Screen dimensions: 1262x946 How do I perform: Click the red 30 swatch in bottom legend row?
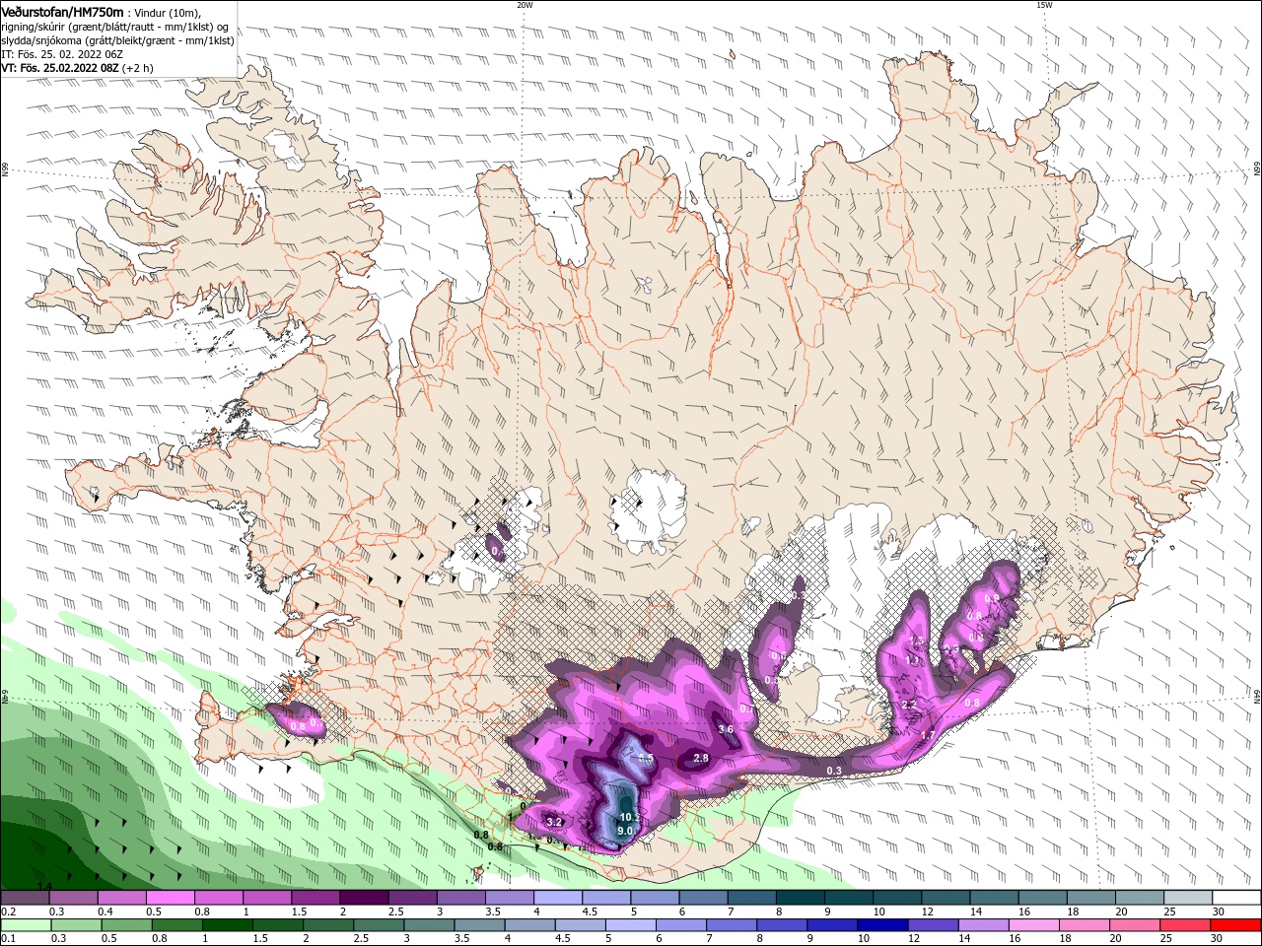tap(1235, 925)
